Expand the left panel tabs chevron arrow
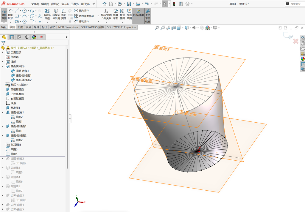 point(66,37)
